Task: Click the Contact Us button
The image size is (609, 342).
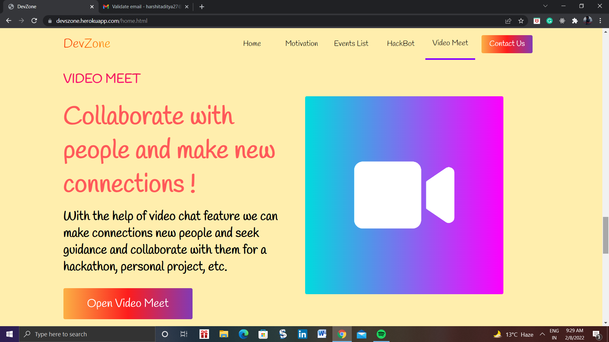Action: click(507, 44)
